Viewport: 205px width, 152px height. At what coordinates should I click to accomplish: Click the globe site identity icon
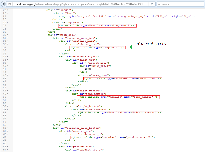[x=11, y=4]
